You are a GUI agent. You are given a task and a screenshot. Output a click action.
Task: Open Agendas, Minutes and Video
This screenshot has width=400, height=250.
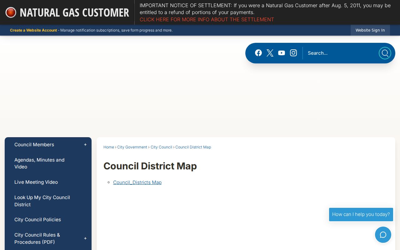click(39, 163)
